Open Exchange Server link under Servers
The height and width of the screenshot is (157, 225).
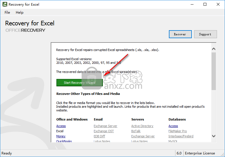pos(143,136)
